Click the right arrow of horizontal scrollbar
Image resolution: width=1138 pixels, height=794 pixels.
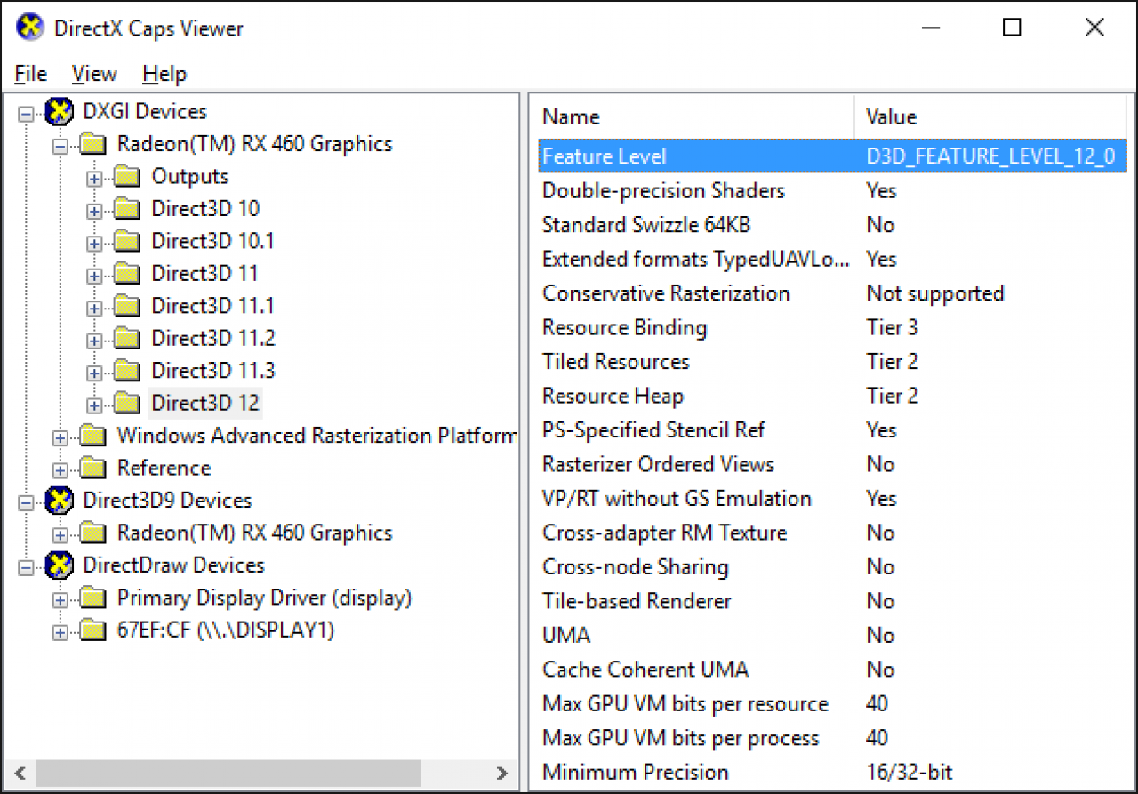pyautogui.click(x=502, y=772)
